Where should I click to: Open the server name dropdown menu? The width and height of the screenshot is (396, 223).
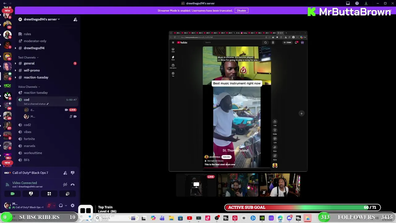click(42, 19)
